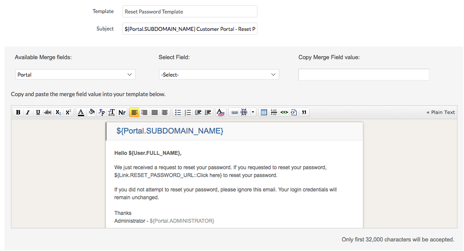Open the HTML source code editor
This screenshot has width=464, height=251.
pos(284,112)
